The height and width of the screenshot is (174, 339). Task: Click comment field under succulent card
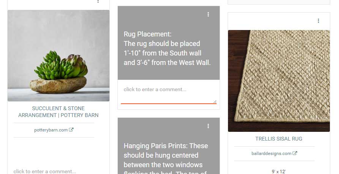click(45, 171)
